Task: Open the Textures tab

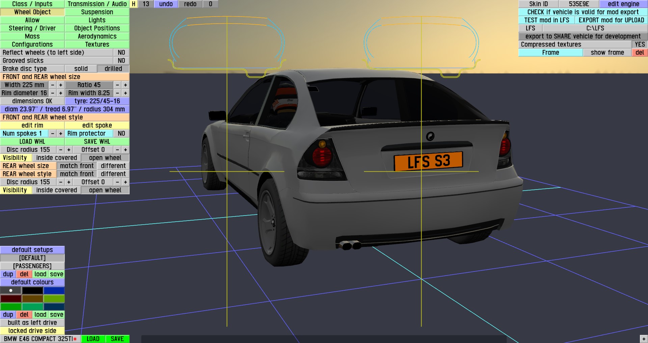Action: point(97,45)
